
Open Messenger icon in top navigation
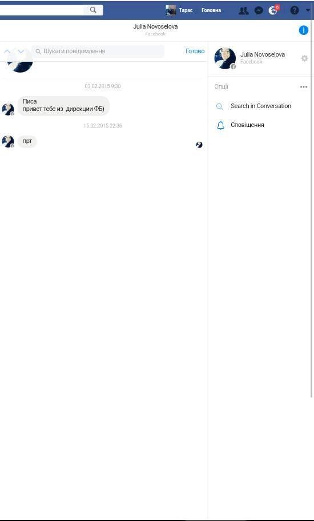[x=259, y=11]
